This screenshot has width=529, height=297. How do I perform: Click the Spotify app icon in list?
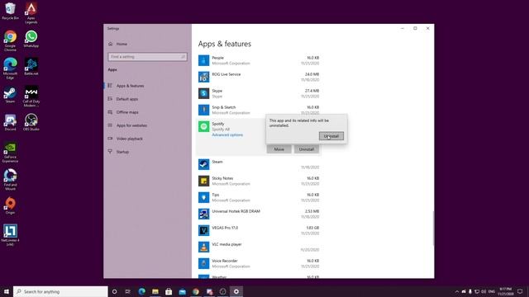(203, 126)
